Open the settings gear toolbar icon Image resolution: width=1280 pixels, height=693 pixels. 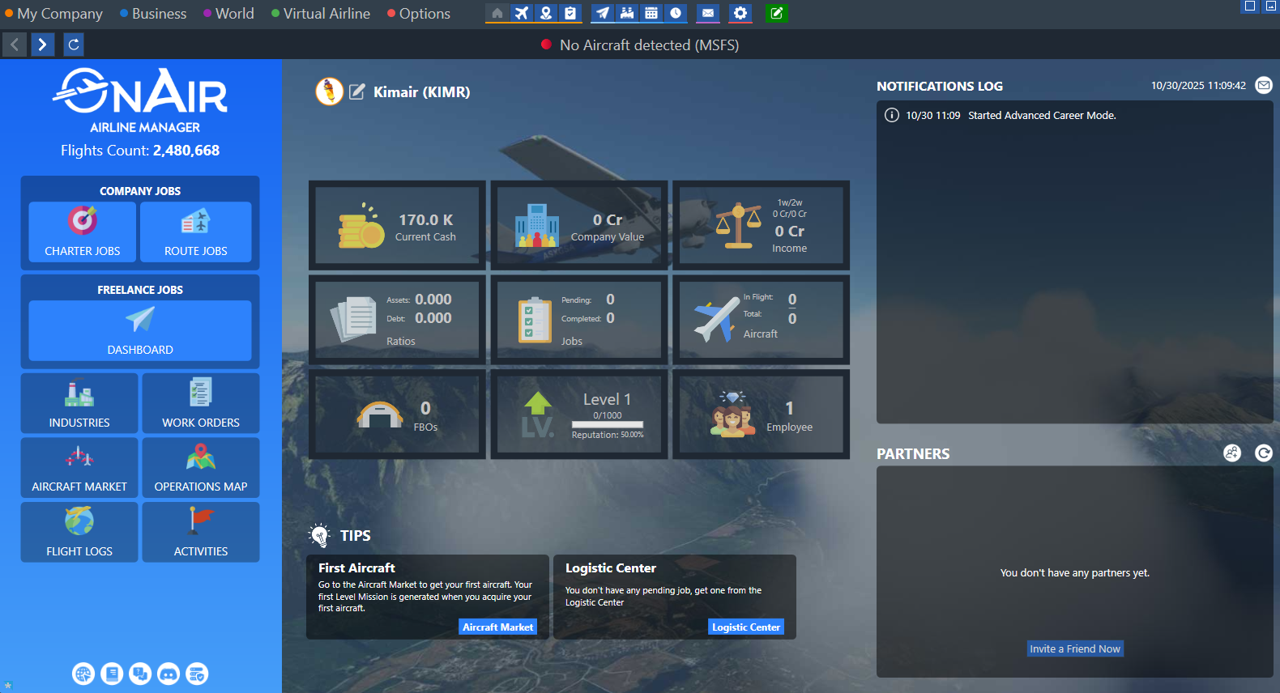(740, 13)
